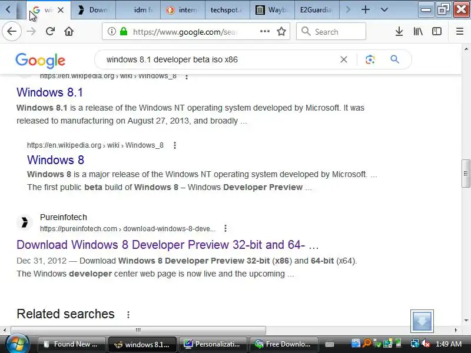Click the Pureinfotech site favicon
Image resolution: width=471 pixels, height=353 pixels.
(24, 222)
